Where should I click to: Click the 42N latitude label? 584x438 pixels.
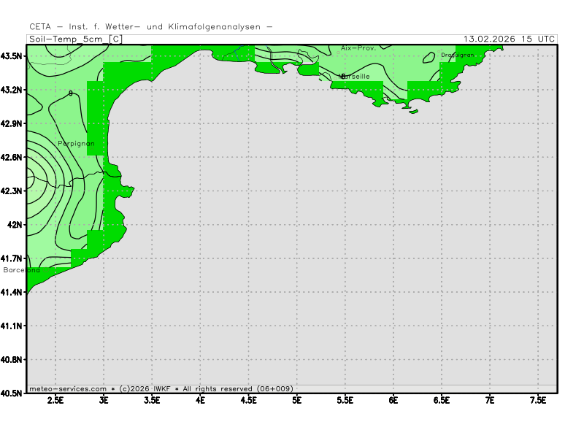click(x=15, y=225)
